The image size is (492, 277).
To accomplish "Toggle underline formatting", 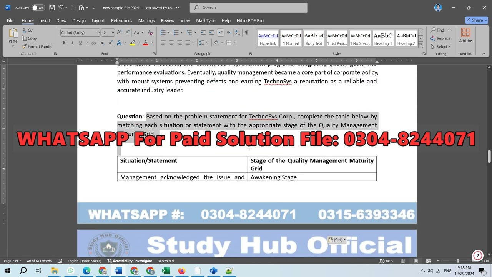I will pos(80,43).
